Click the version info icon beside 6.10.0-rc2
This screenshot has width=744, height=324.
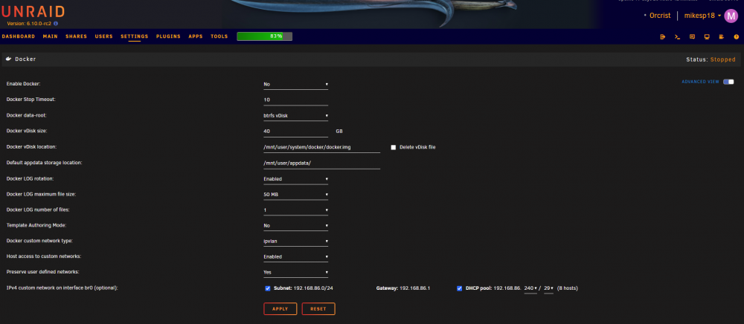[56, 23]
